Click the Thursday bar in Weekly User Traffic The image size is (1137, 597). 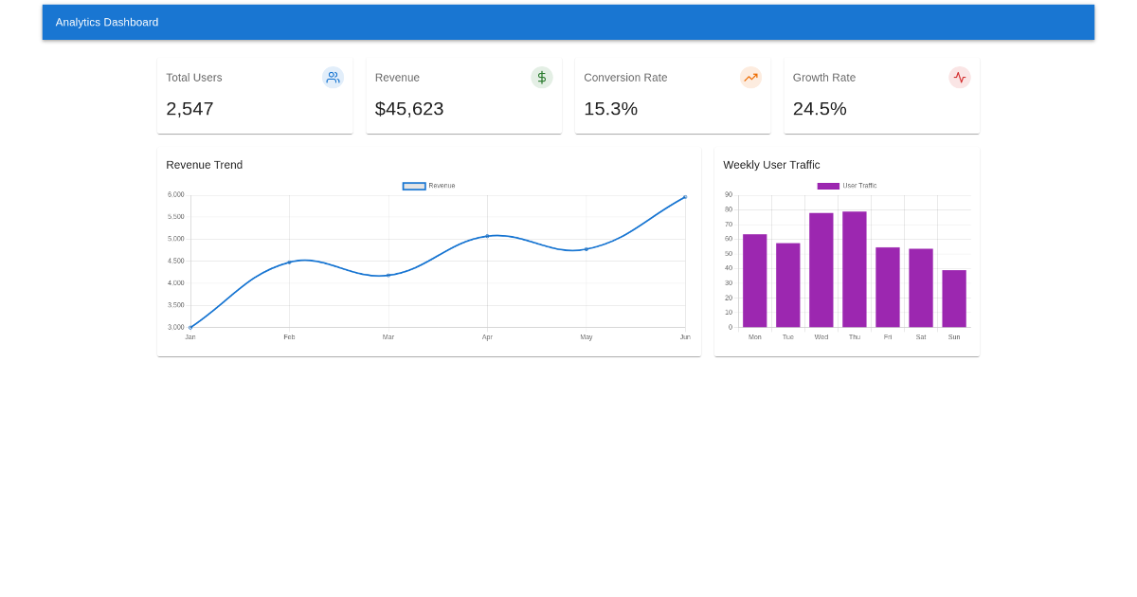point(855,270)
